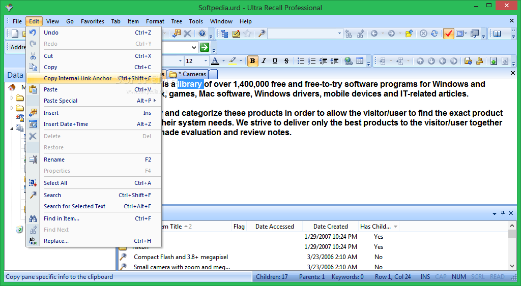The image size is (521, 286).
Task: Click the font color A swatch
Action: (x=215, y=61)
